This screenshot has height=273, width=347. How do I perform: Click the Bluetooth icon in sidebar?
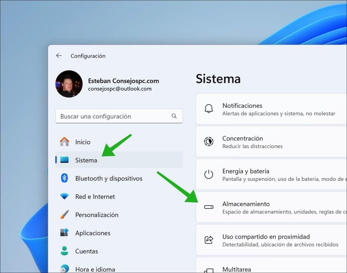point(64,178)
